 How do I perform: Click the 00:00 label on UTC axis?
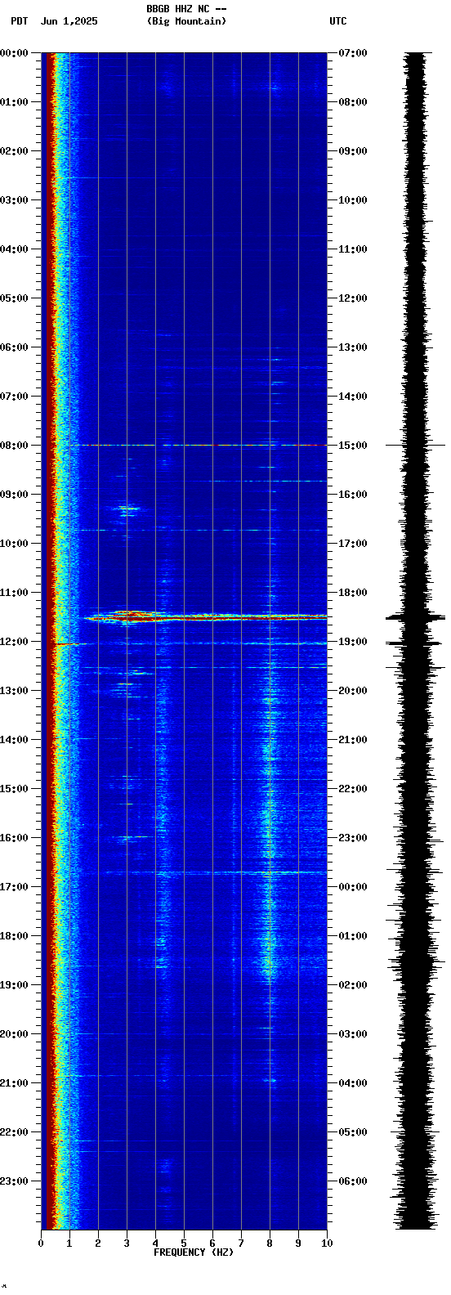pyautogui.click(x=353, y=887)
